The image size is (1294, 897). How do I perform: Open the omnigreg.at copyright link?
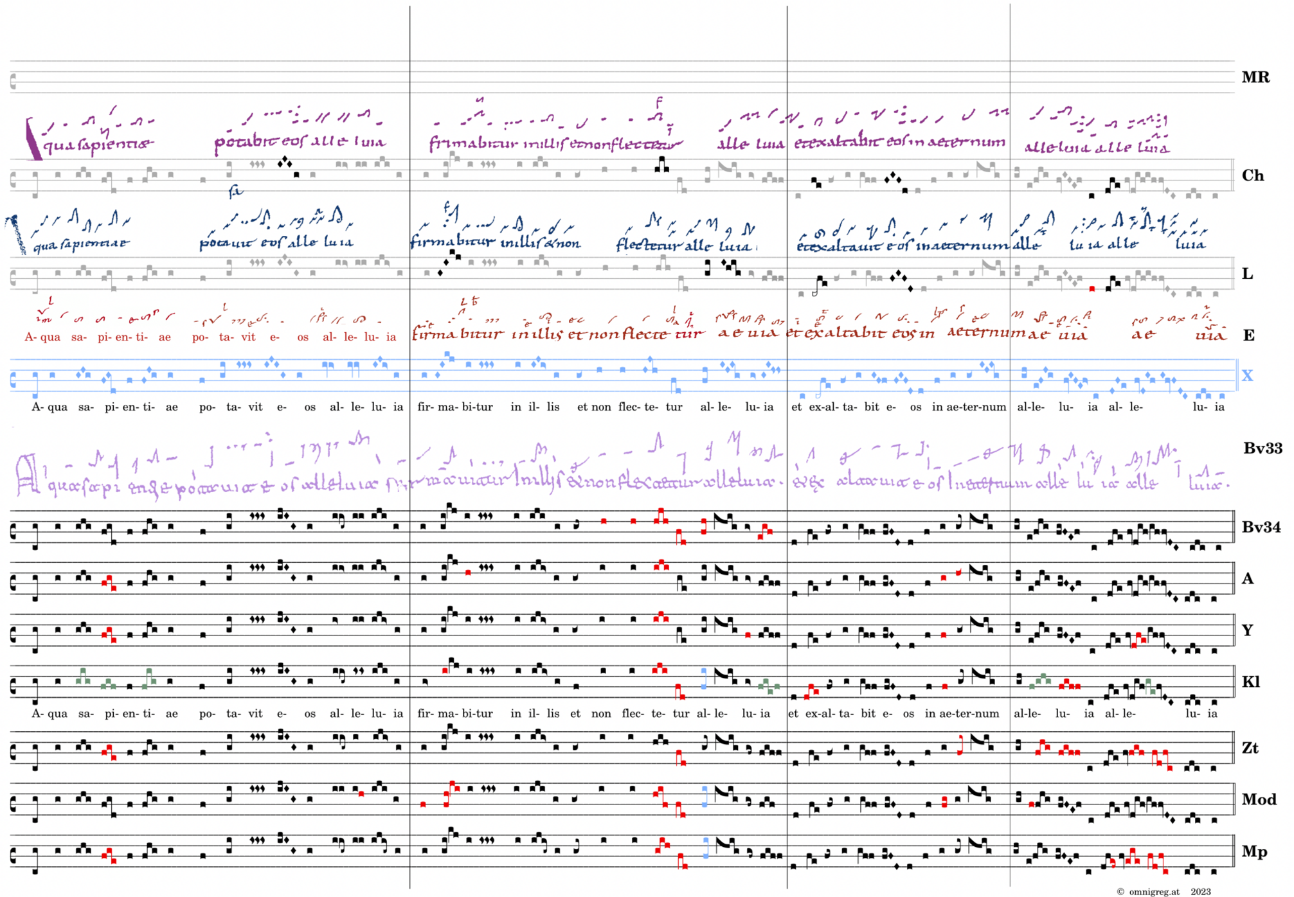pos(1154,891)
